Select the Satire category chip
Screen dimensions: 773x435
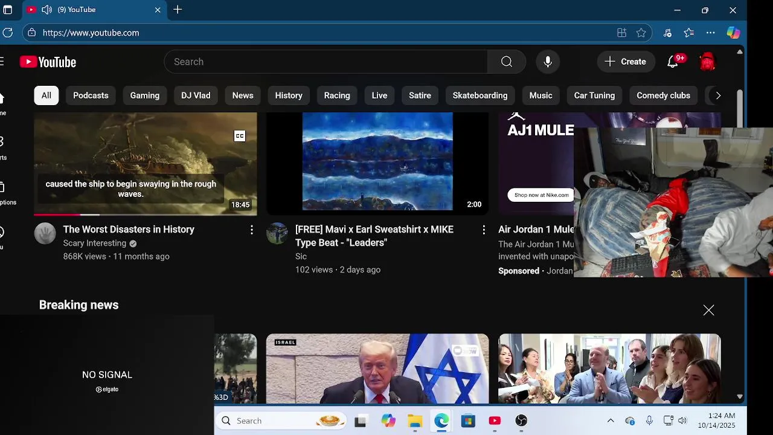[420, 95]
